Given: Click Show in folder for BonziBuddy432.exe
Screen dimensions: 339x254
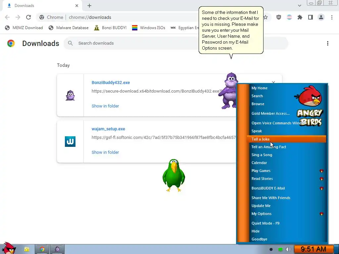Looking at the screenshot, I should click(x=105, y=106).
